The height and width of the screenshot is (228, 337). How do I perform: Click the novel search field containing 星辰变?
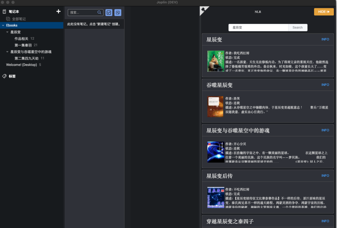click(x=258, y=27)
